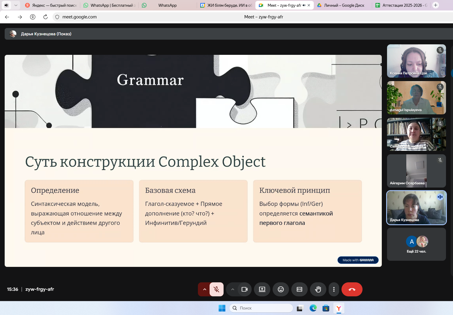
Task: Open the three-dot more options menu
Action: 334,289
